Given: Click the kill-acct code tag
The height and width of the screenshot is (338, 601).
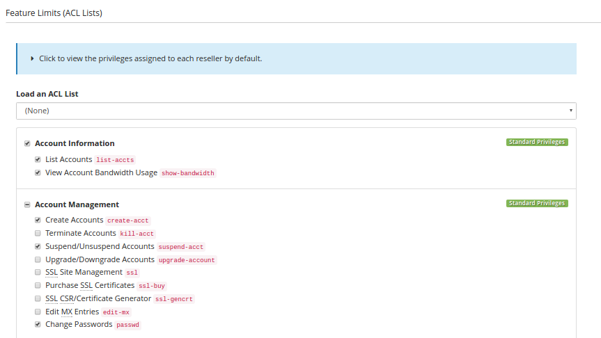Looking at the screenshot, I should pyautogui.click(x=137, y=234).
